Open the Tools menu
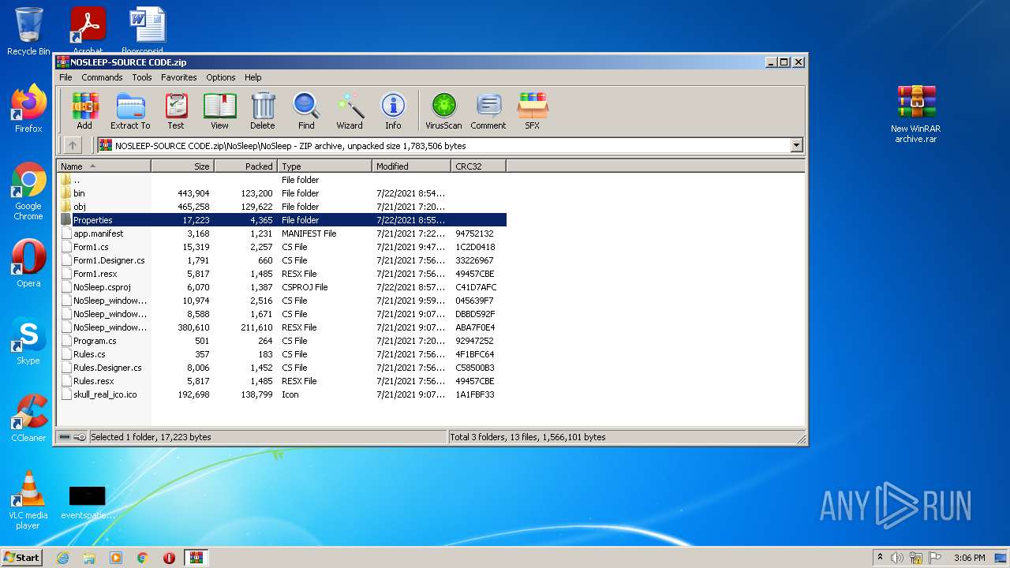The height and width of the screenshot is (568, 1010). 142,77
